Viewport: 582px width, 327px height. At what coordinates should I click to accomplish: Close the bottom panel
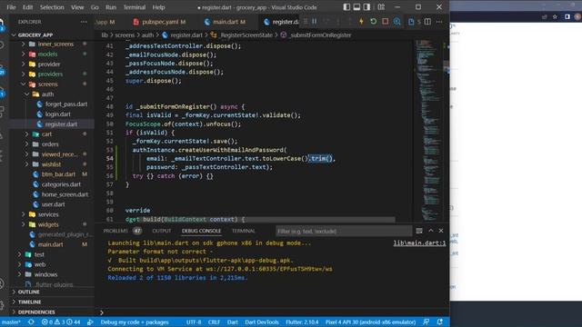tap(441, 231)
